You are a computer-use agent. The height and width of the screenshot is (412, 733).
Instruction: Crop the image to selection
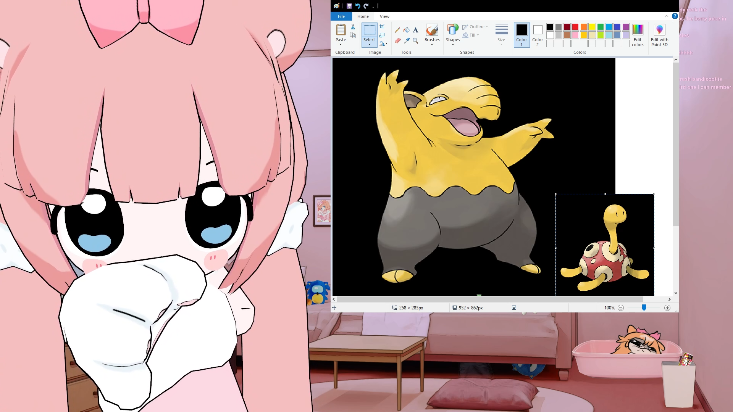pos(382,27)
